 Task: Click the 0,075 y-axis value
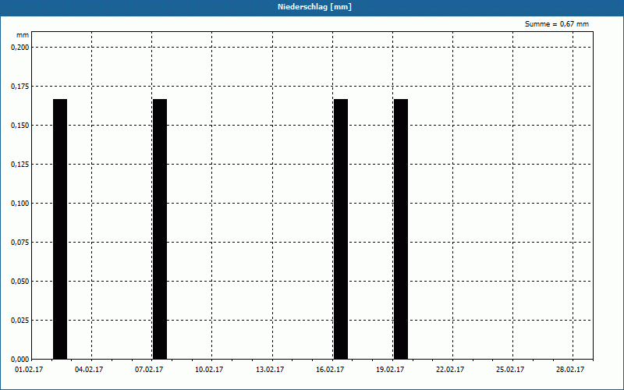(20, 243)
